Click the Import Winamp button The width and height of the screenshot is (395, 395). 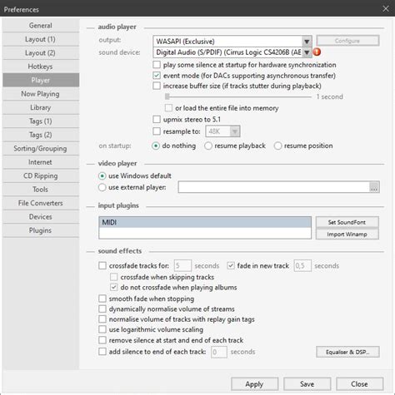(347, 235)
